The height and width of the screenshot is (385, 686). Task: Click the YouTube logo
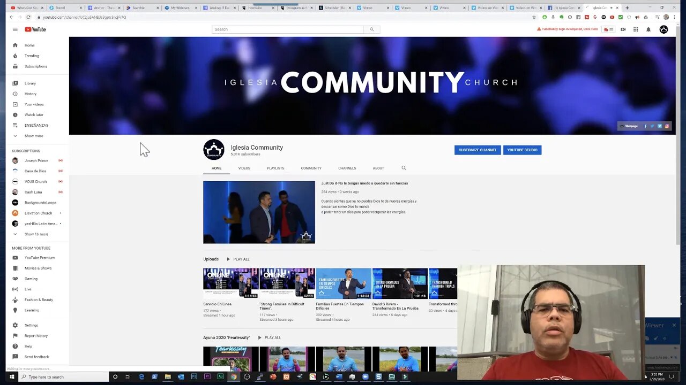click(35, 29)
